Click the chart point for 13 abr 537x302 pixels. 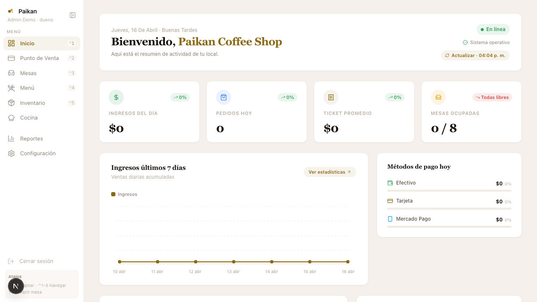(x=234, y=262)
